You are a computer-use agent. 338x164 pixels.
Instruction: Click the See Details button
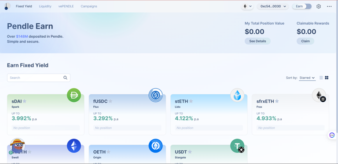point(257,41)
